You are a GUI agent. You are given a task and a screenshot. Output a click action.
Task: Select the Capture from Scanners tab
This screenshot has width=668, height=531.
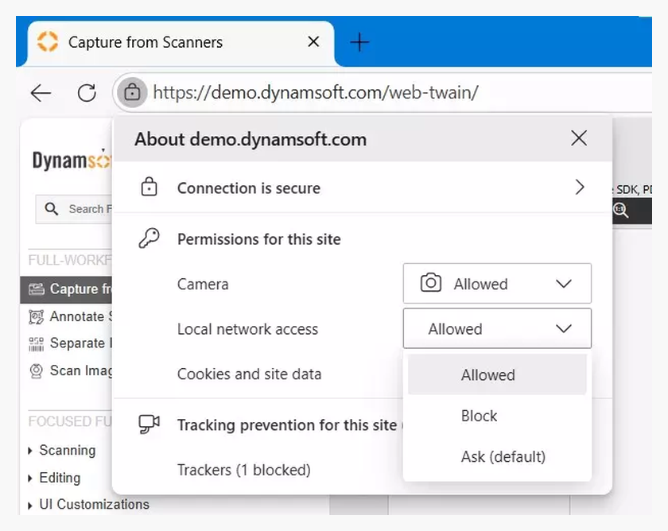click(181, 43)
